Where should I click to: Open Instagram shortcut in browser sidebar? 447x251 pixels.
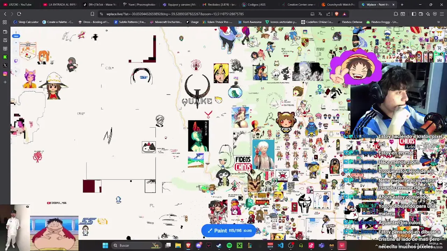5,74
